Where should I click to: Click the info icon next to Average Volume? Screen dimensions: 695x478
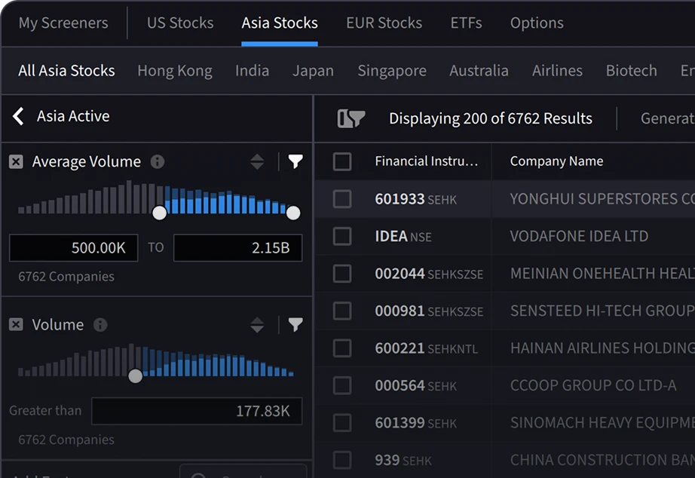coord(158,162)
